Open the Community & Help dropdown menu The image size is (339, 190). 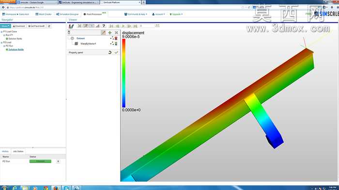click(136, 14)
